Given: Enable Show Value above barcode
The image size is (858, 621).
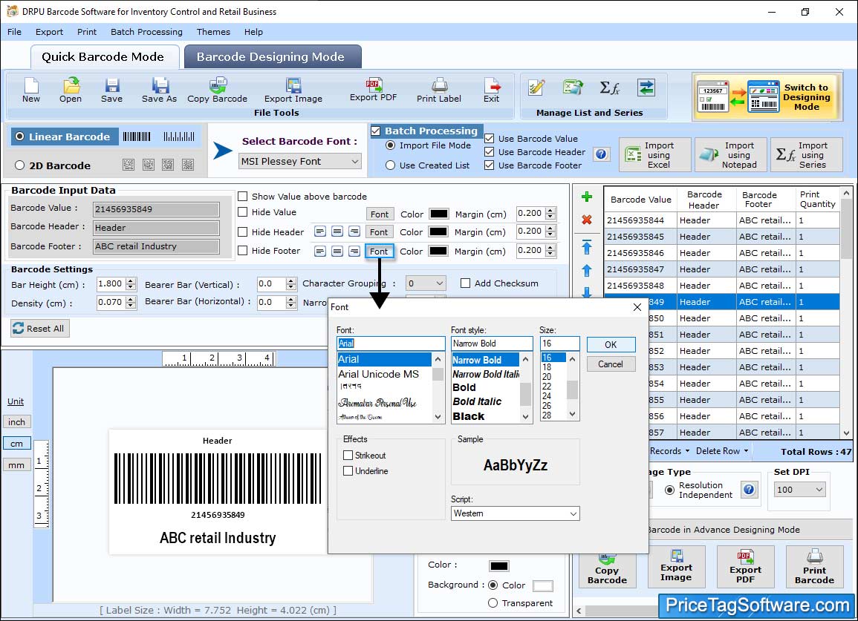Looking at the screenshot, I should pyautogui.click(x=242, y=197).
